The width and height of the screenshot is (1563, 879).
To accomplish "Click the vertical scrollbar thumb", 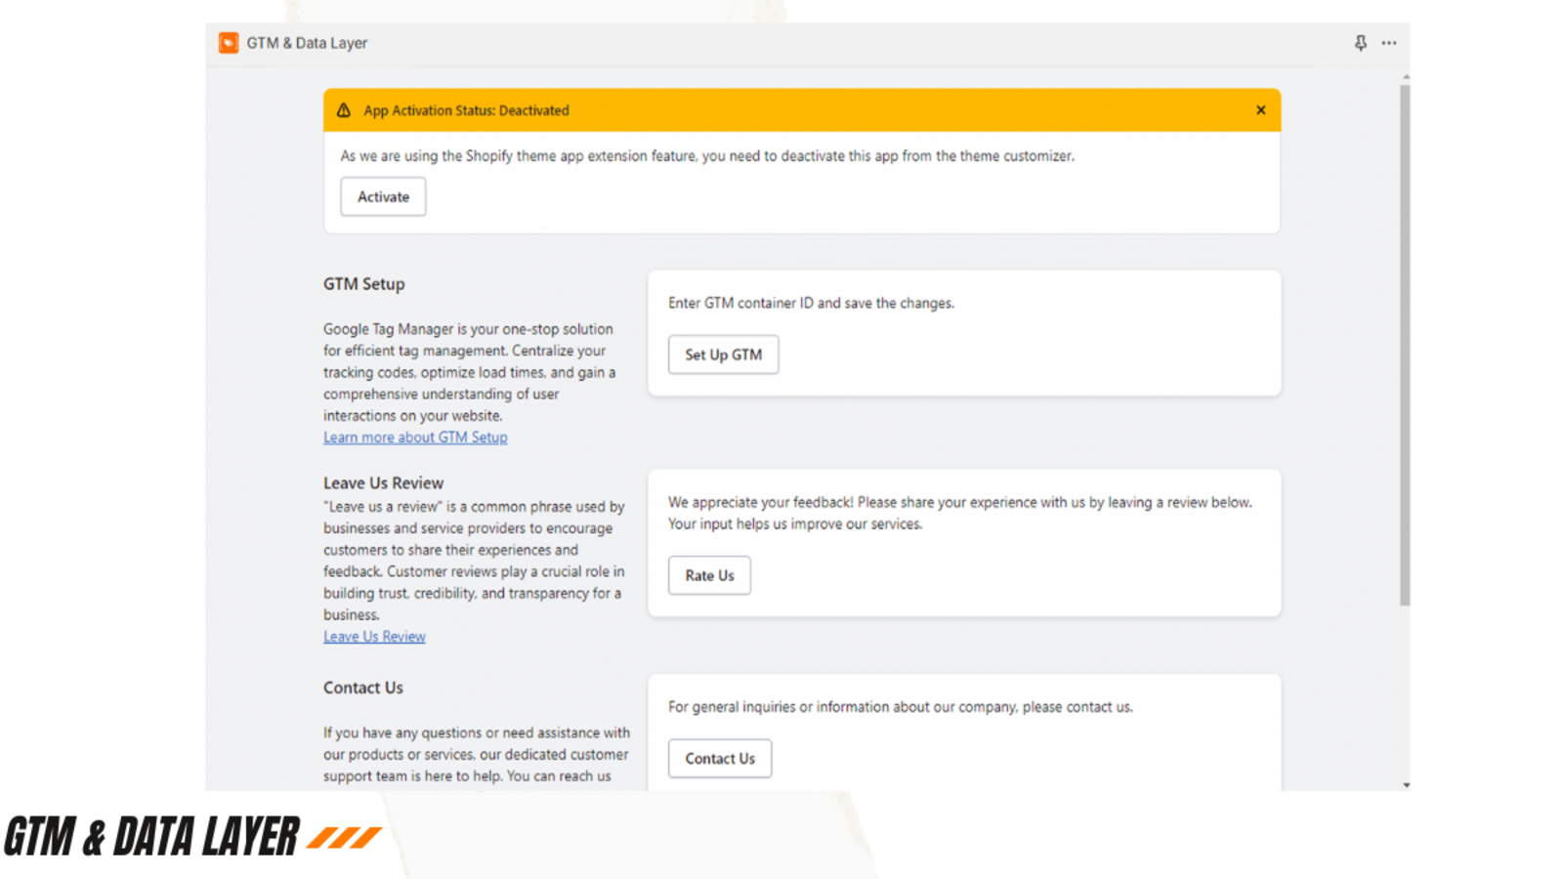I will [1405, 345].
